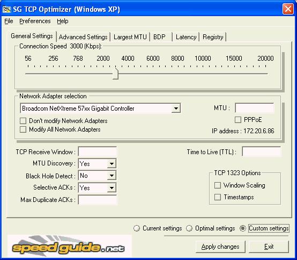Enable the PPPoE checkbox
Screen dimensions: 297x260
pos(238,120)
